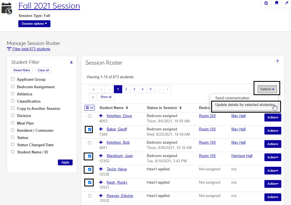This screenshot has width=291, height=205.
Task: Click the checklist icon at top right
Action: coord(266,3)
